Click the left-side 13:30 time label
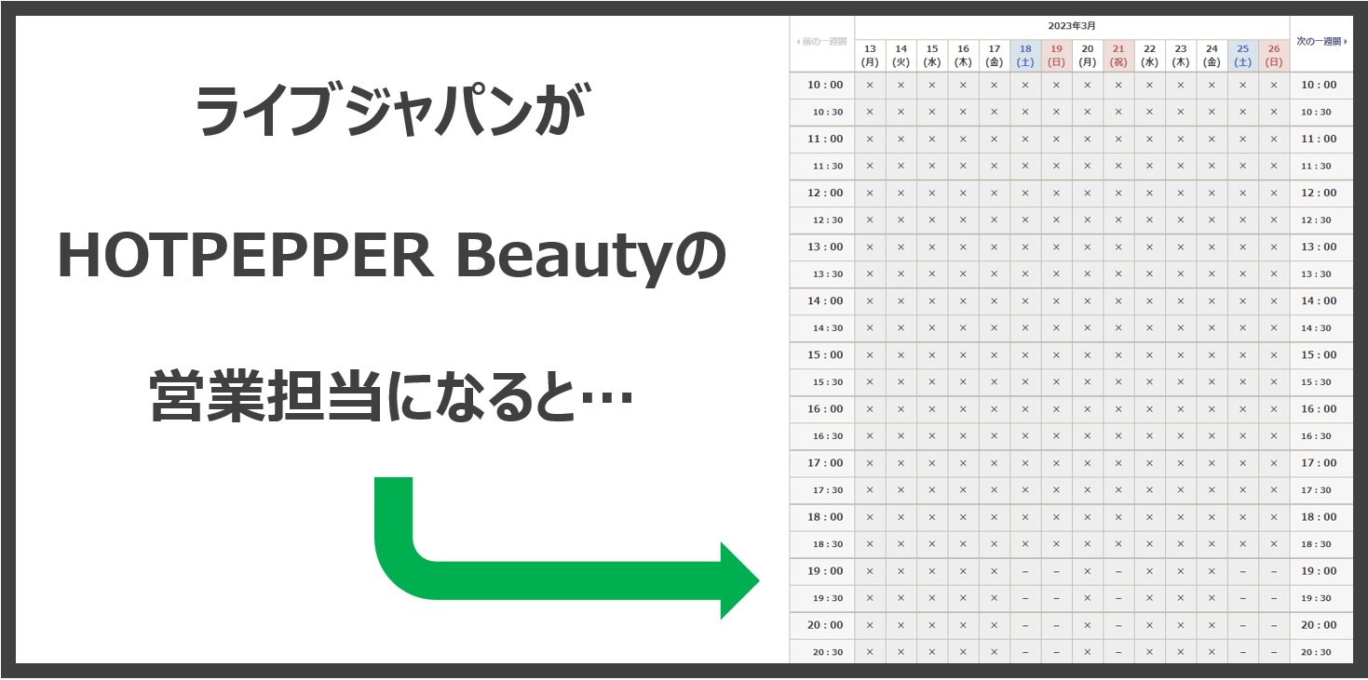Viewport: 1368px width, 680px height. click(827, 274)
